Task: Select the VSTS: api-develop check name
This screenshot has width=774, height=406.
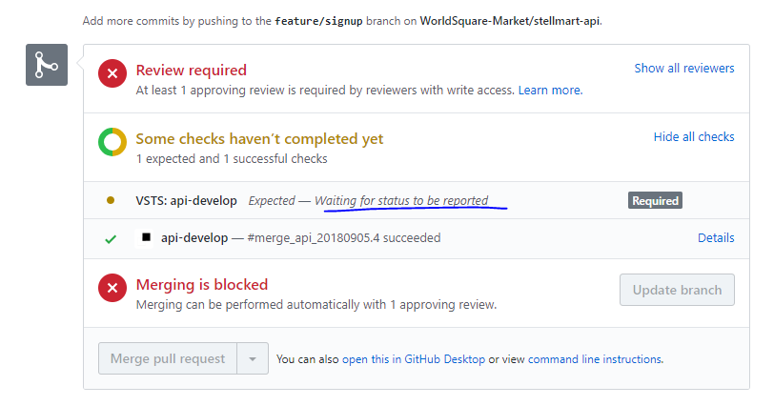Action: tap(186, 201)
